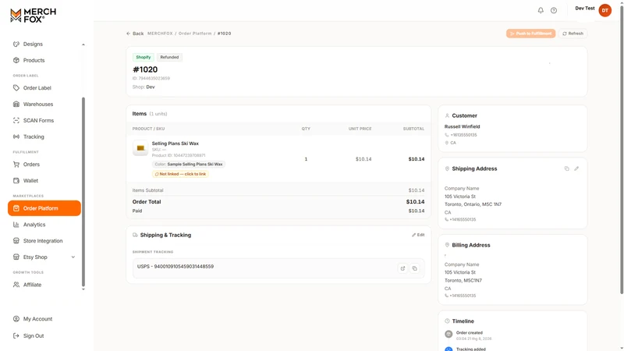Open Warehouses page

tap(37, 105)
